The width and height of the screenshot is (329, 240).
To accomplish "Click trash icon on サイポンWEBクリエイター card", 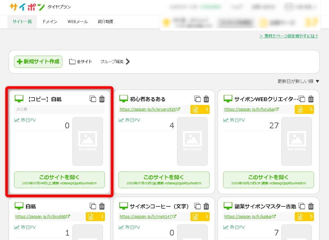I will click(x=311, y=99).
